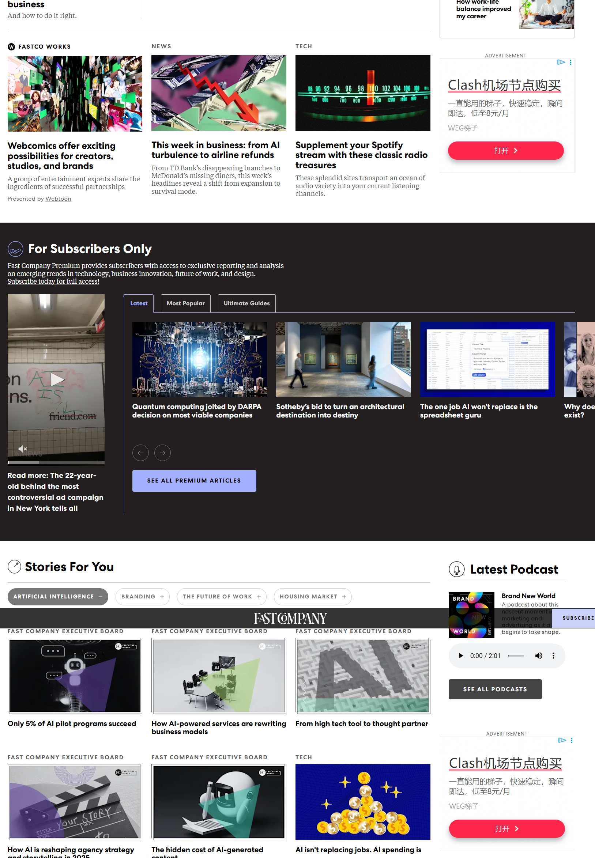Mute the podcast audio player
Screen dimensions: 595x858
(x=538, y=656)
